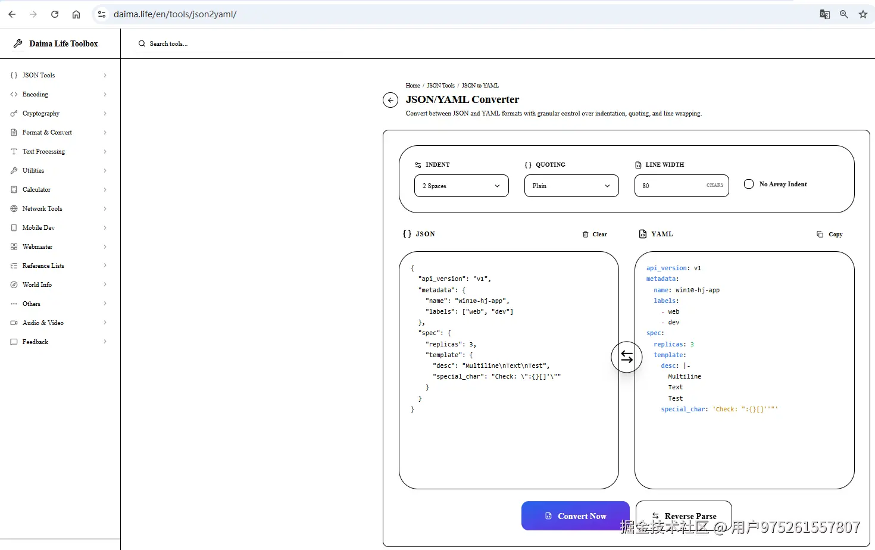The width and height of the screenshot is (875, 550).
Task: Open the World Info menu item
Action: [x=60, y=285]
